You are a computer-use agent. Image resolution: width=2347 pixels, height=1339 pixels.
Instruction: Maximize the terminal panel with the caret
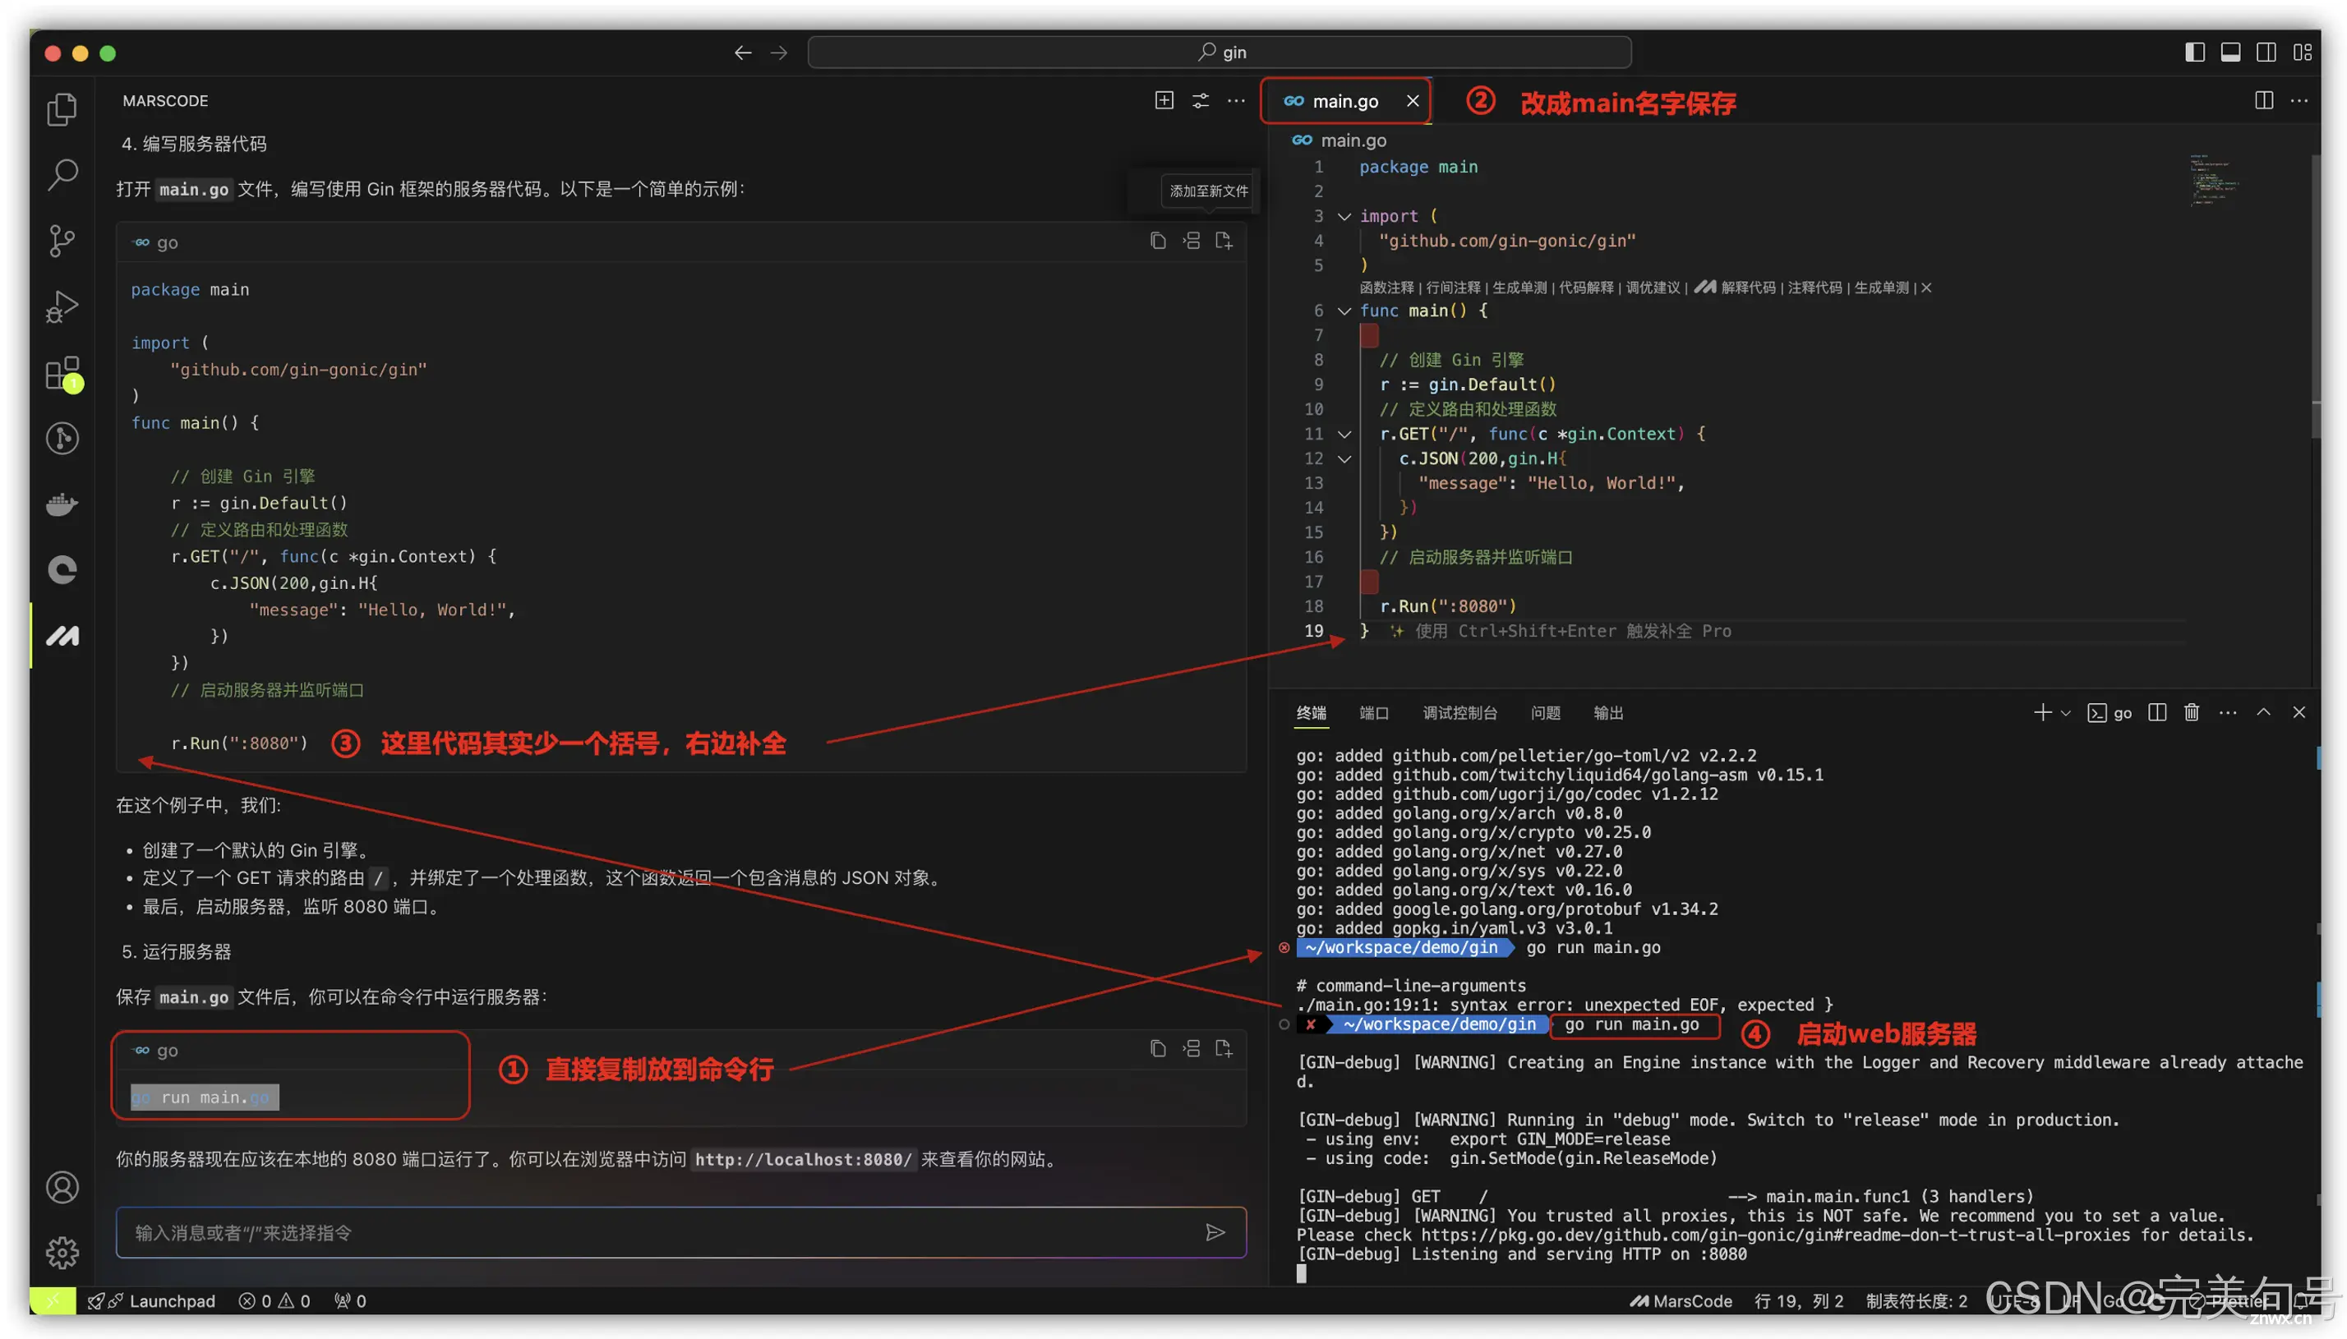(x=2263, y=713)
